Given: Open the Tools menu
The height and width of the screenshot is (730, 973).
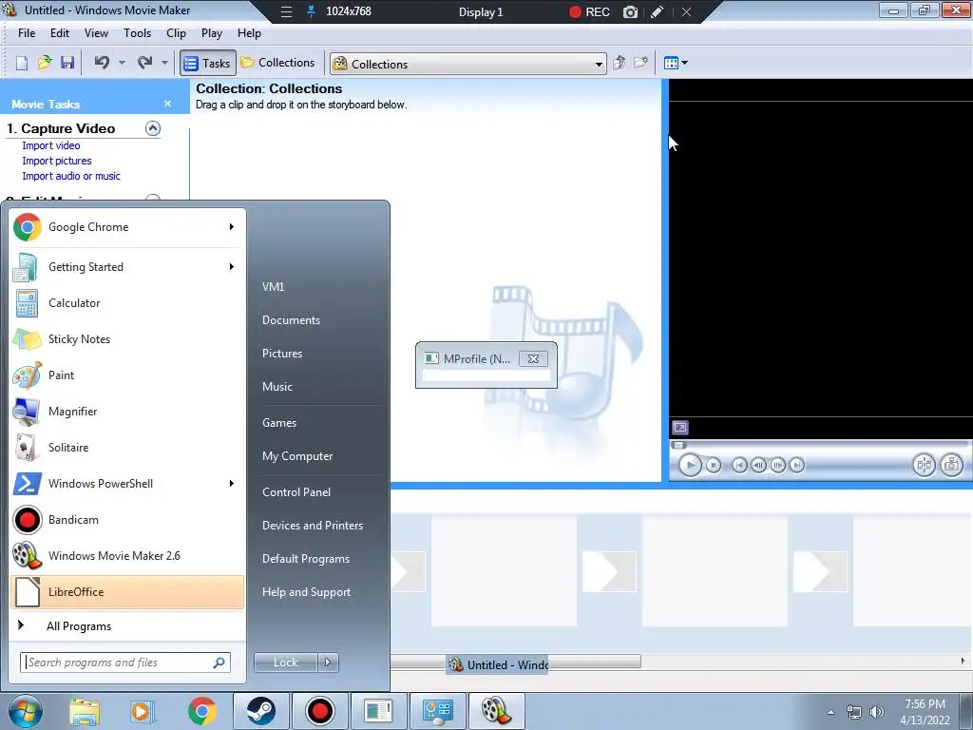Looking at the screenshot, I should coord(137,33).
